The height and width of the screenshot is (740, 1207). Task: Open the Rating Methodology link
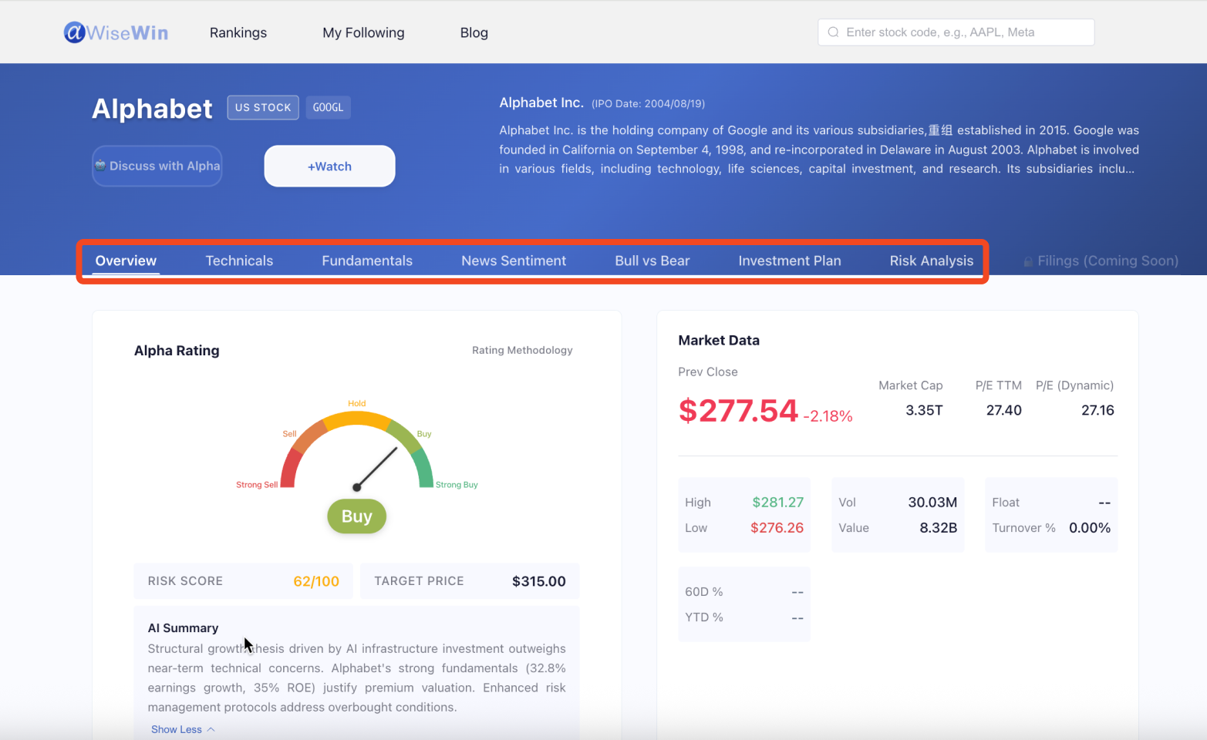click(522, 350)
